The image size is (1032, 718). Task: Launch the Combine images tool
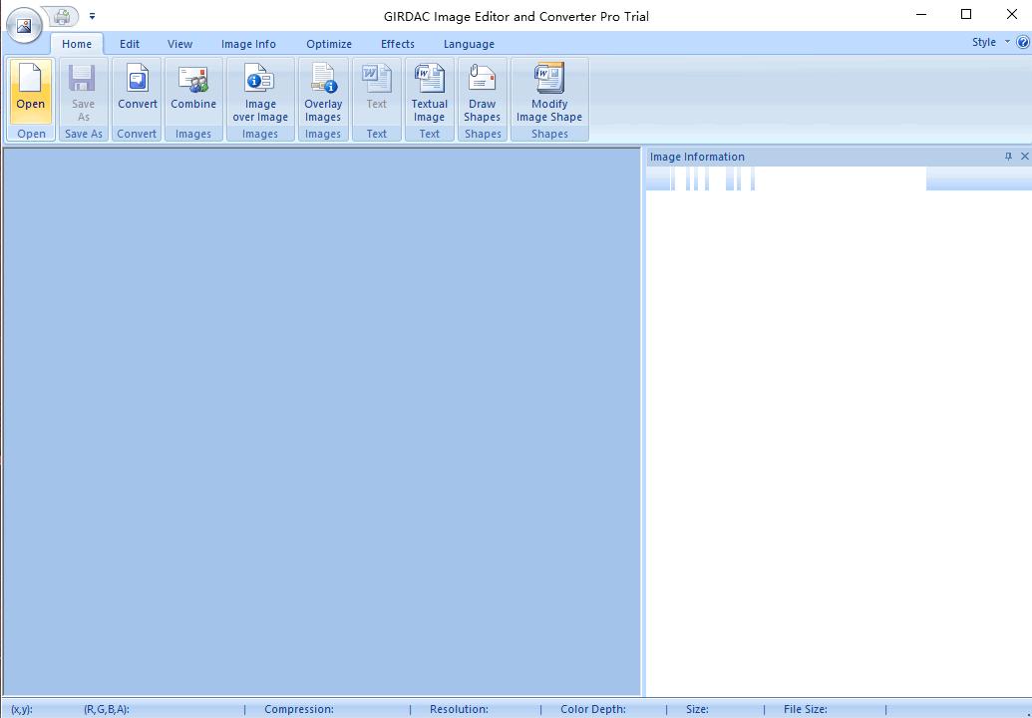point(193,91)
